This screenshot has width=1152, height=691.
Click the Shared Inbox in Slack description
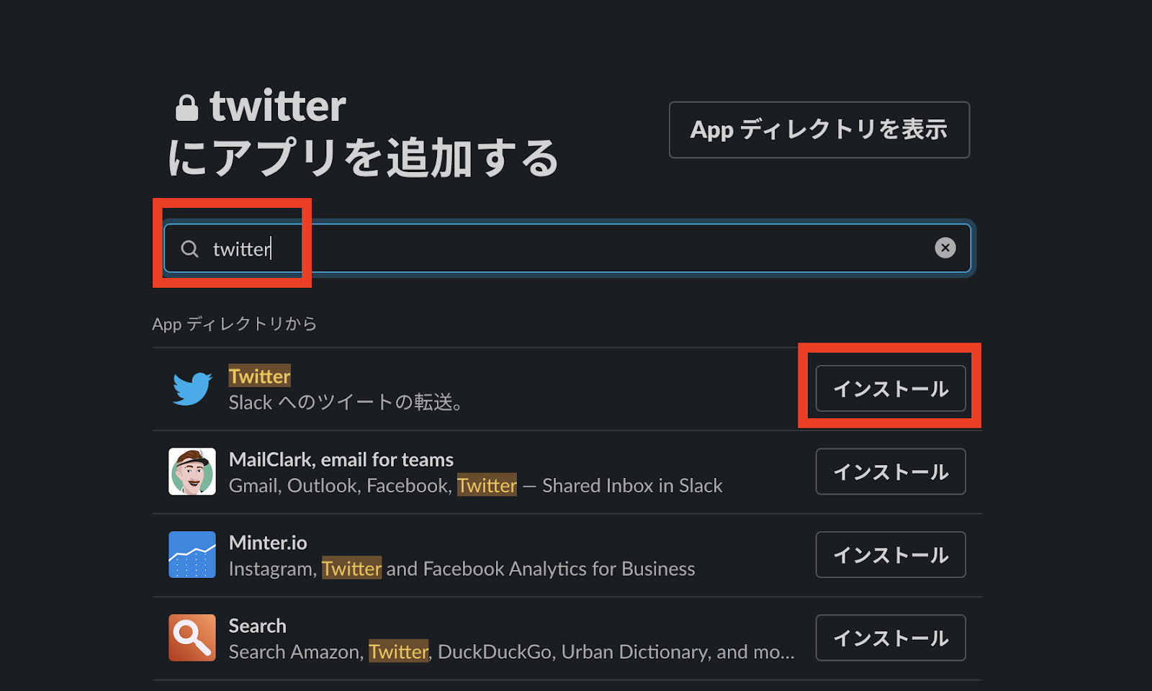tap(476, 486)
